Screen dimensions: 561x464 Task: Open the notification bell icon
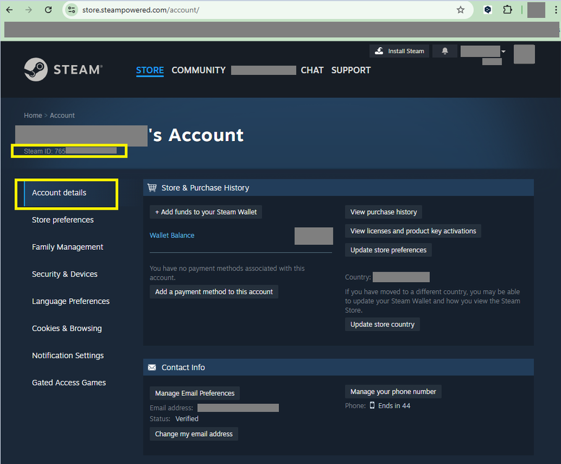[x=444, y=51]
